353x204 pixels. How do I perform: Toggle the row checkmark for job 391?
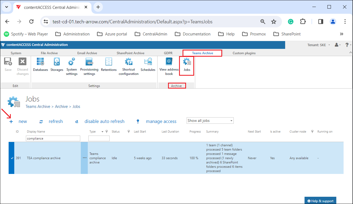pyautogui.click(x=12, y=158)
